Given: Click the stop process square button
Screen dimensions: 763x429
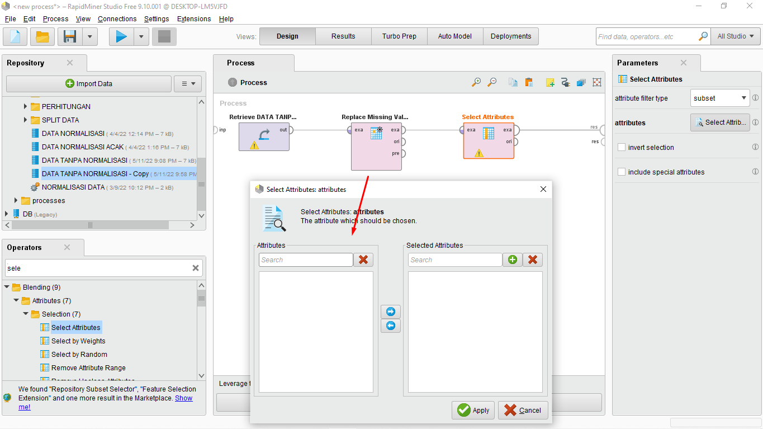Looking at the screenshot, I should (164, 36).
